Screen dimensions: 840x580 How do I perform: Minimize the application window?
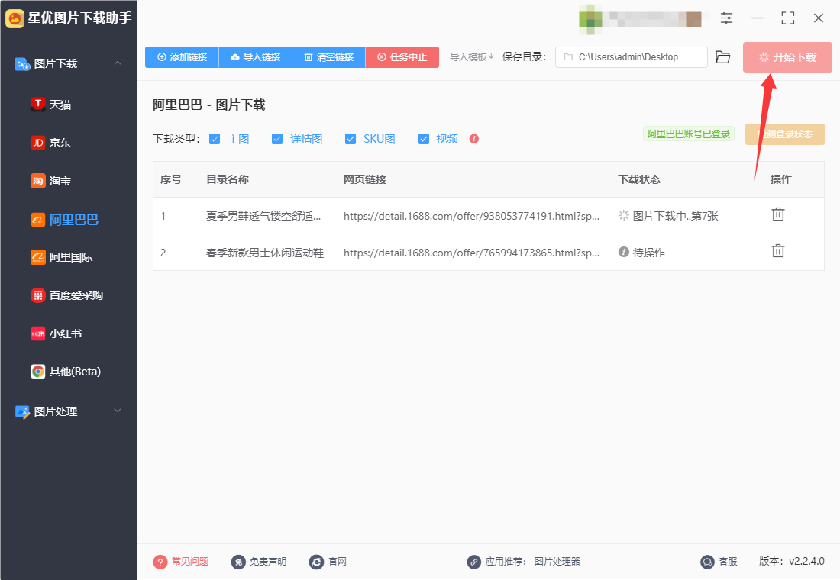757,18
